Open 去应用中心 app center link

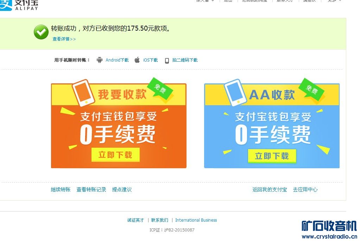click(x=305, y=190)
